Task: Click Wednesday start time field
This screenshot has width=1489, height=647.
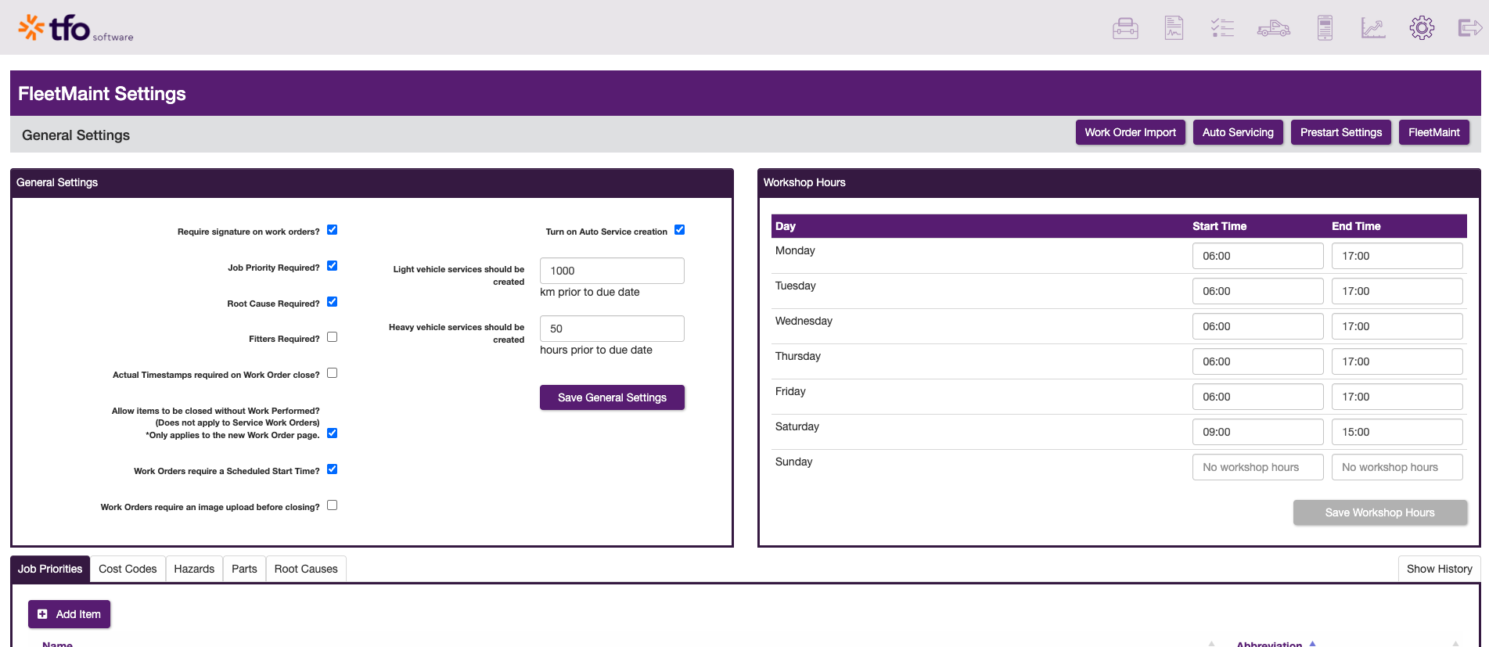Action: pos(1258,326)
